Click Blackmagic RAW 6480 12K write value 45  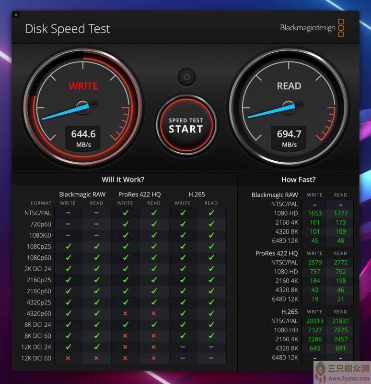pyautogui.click(x=315, y=241)
